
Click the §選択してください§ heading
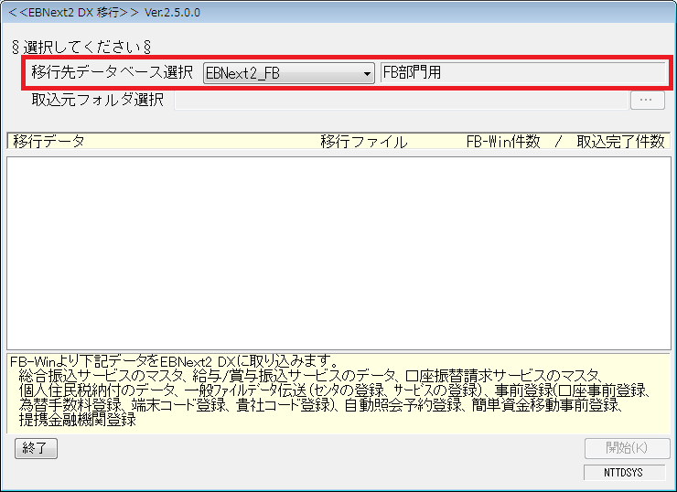(x=81, y=47)
